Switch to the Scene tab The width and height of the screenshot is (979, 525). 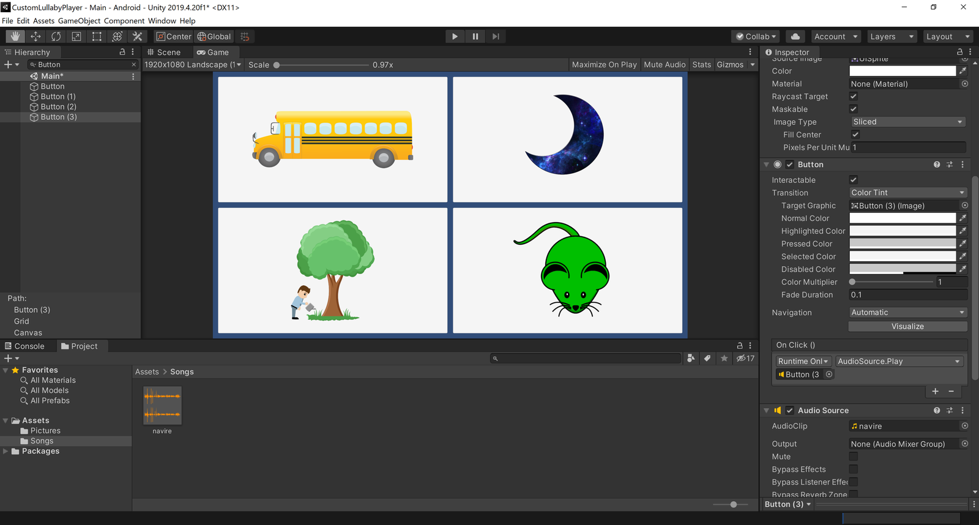[164, 53]
